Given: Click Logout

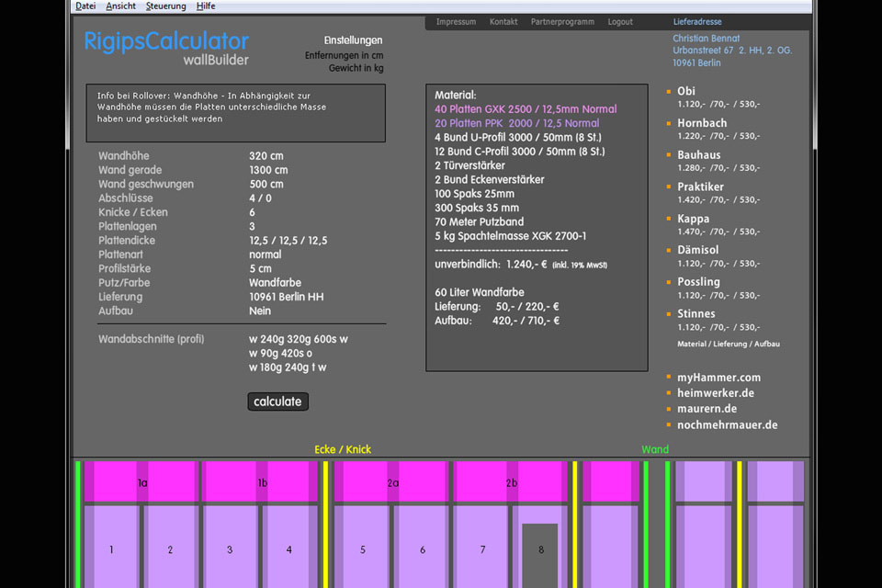Looking at the screenshot, I should tap(620, 22).
